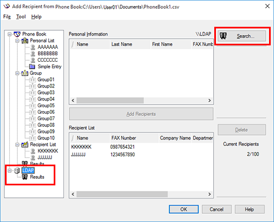Screen dimensions: 274x222
Task: Open Results under LDAP node
Action: pyautogui.click(x=37, y=177)
